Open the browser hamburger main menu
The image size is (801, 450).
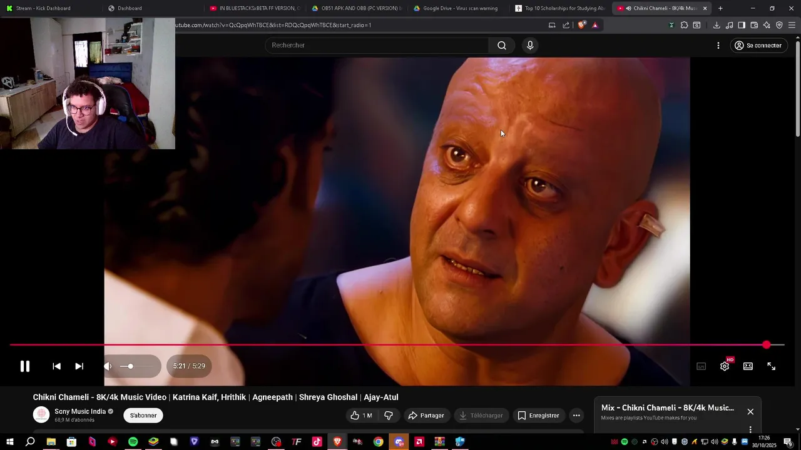point(792,25)
